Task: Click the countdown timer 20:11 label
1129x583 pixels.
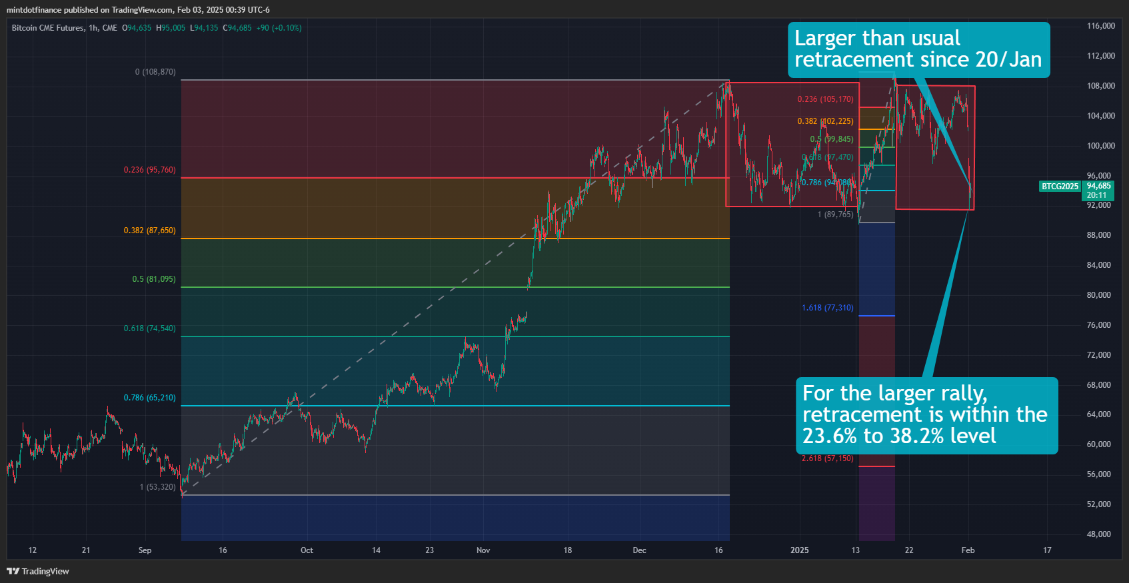Action: coord(1096,195)
